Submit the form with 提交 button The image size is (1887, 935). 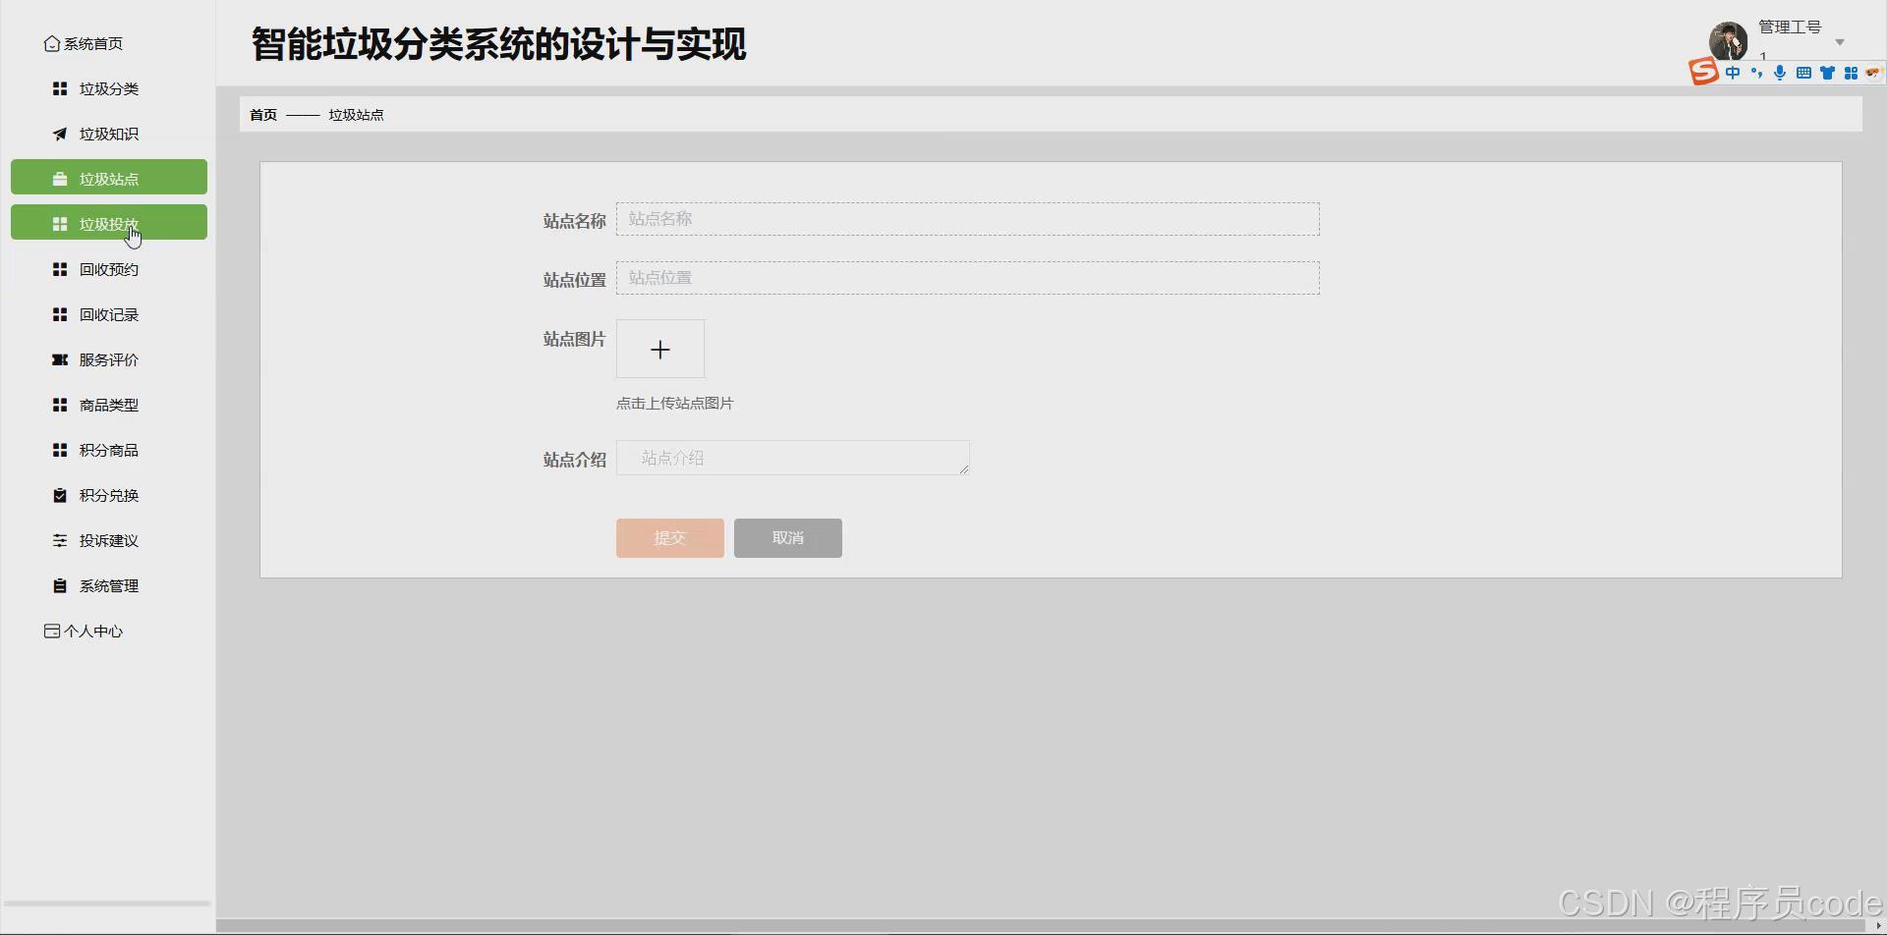[x=669, y=537]
